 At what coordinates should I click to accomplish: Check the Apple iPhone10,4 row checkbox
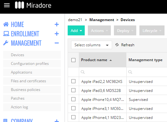pyautogui.click(x=73, y=99)
